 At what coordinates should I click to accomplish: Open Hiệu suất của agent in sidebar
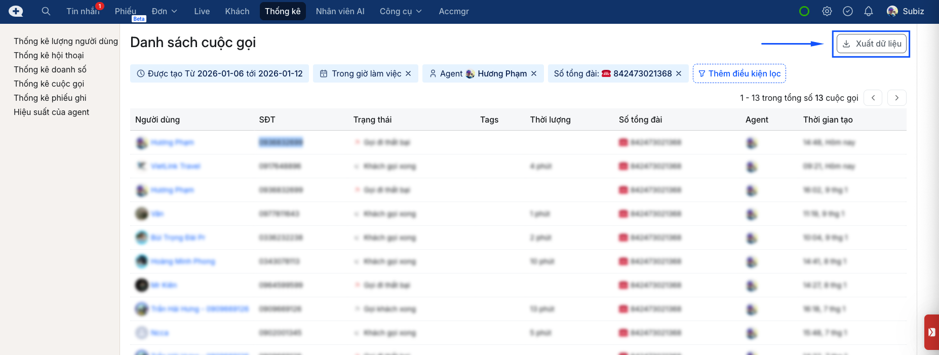click(x=51, y=112)
